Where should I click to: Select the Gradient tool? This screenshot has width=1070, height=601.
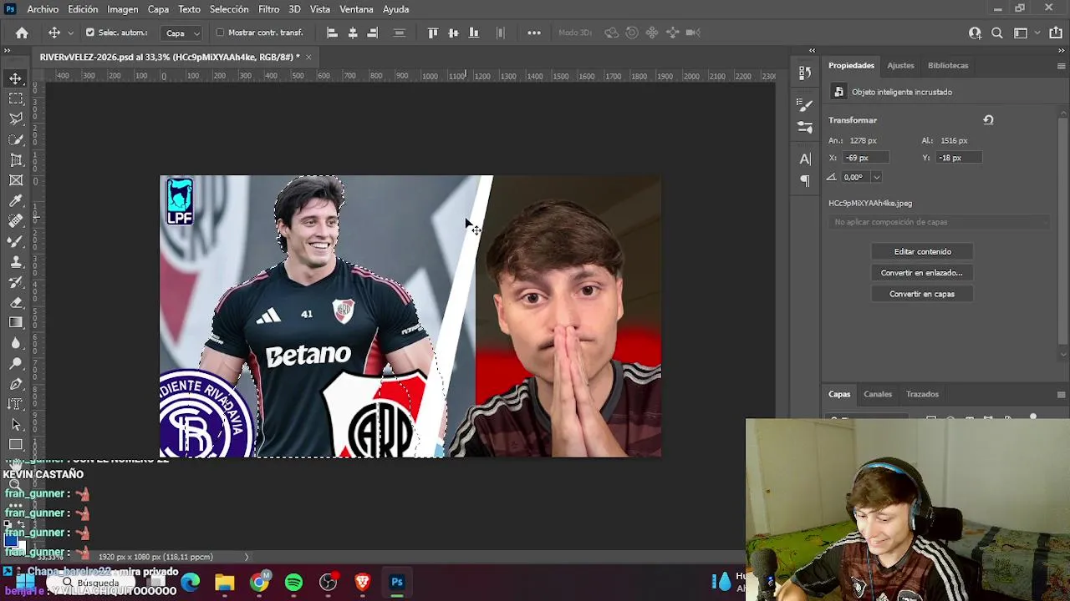coord(16,322)
